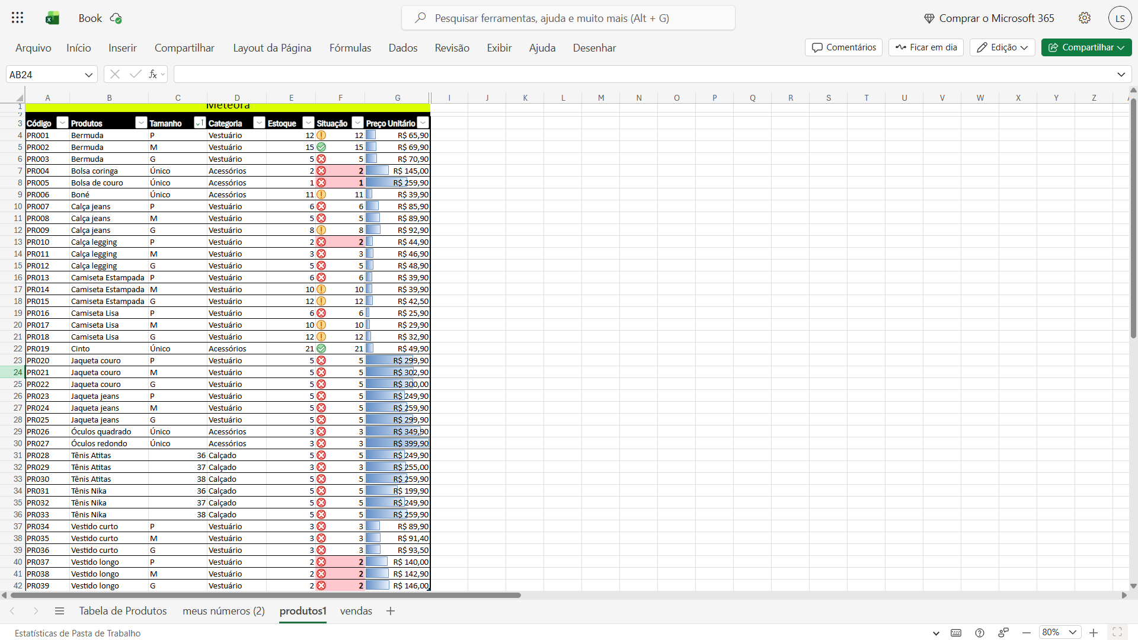Image resolution: width=1138 pixels, height=640 pixels.
Task: Open the Início ribbon tab
Action: pos(79,47)
